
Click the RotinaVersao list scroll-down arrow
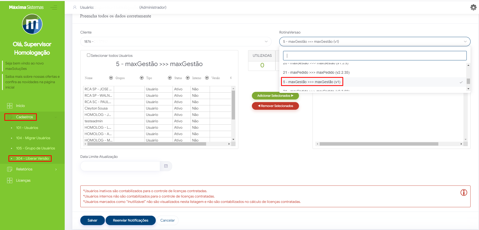coord(468,89)
